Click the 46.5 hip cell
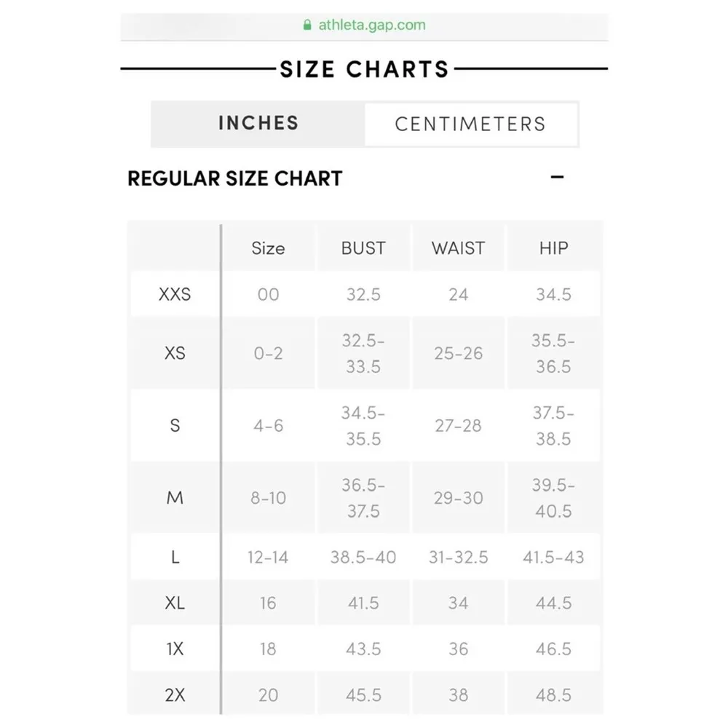728x728 pixels. 553,649
